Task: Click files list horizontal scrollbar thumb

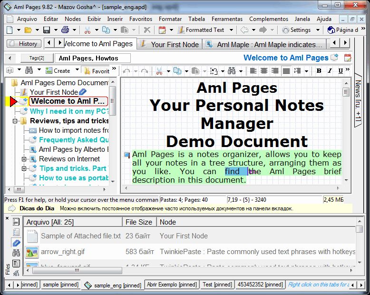Action: 77,270
